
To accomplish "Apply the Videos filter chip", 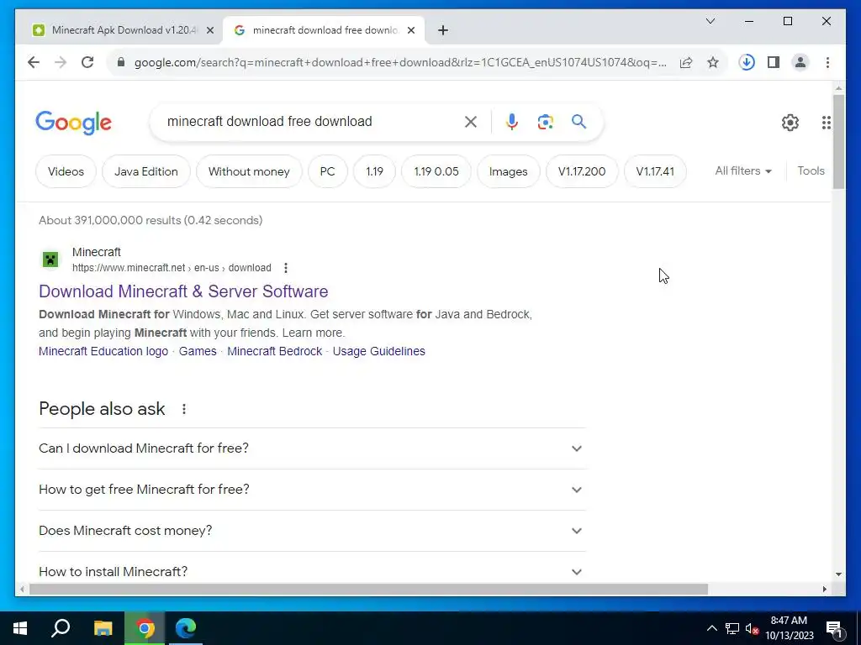I will click(66, 171).
